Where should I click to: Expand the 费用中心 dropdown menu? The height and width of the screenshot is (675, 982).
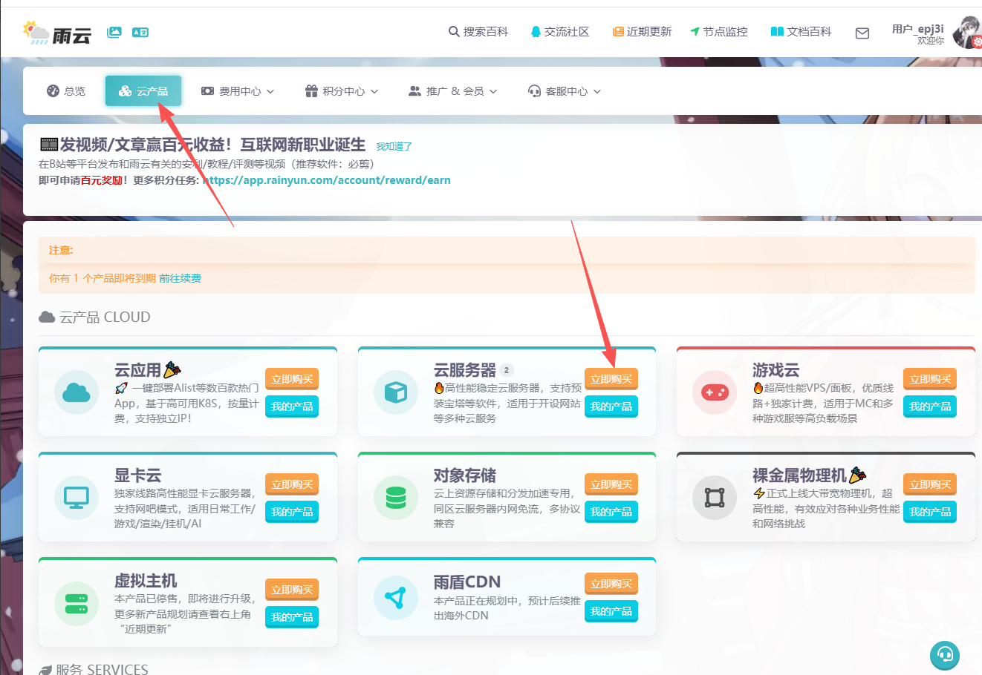click(x=238, y=91)
